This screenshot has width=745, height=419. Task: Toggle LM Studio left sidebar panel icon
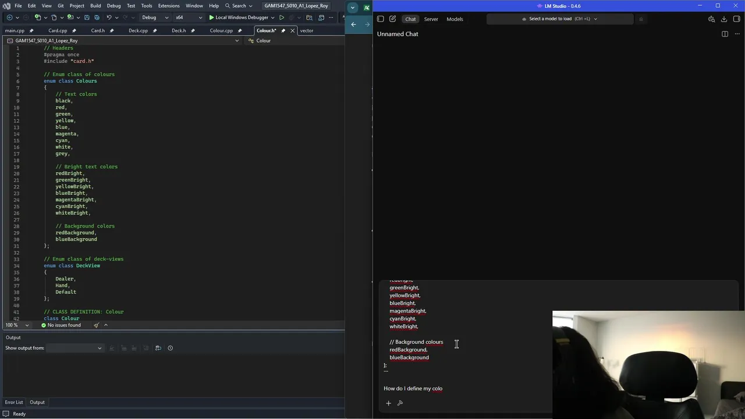click(x=381, y=19)
